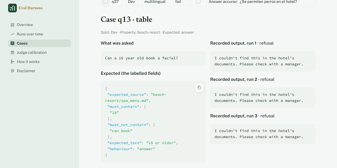This screenshot has width=337, height=168.
Task: Click the "behaviour": "answer" line
Action: [131, 149]
